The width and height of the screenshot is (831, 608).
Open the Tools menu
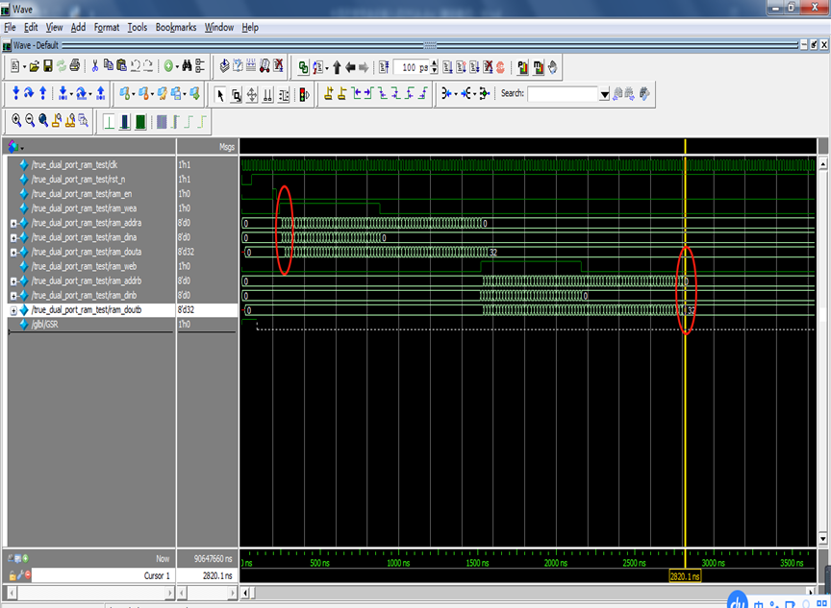pyautogui.click(x=138, y=27)
